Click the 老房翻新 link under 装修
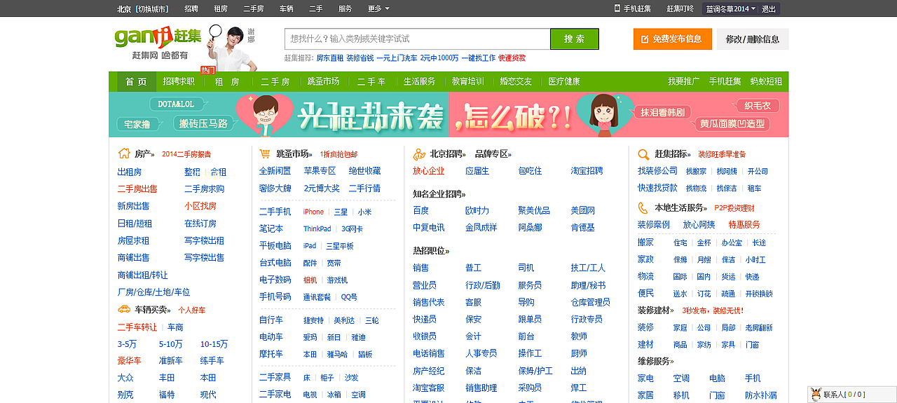The height and width of the screenshot is (403, 897). point(759,327)
